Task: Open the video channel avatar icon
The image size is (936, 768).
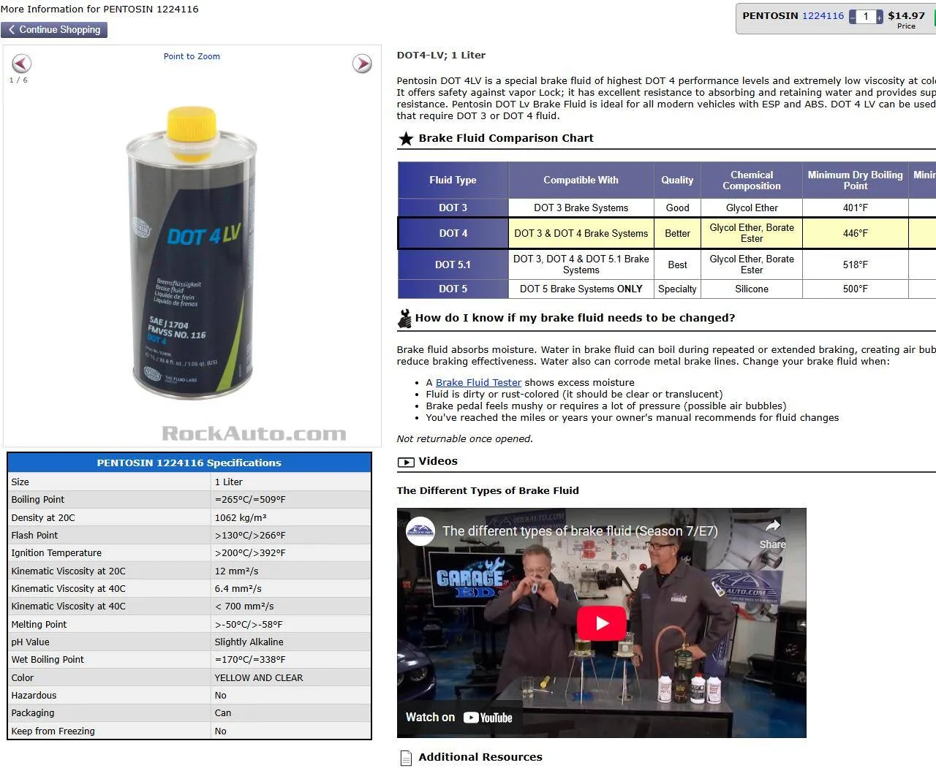Action: pos(420,531)
